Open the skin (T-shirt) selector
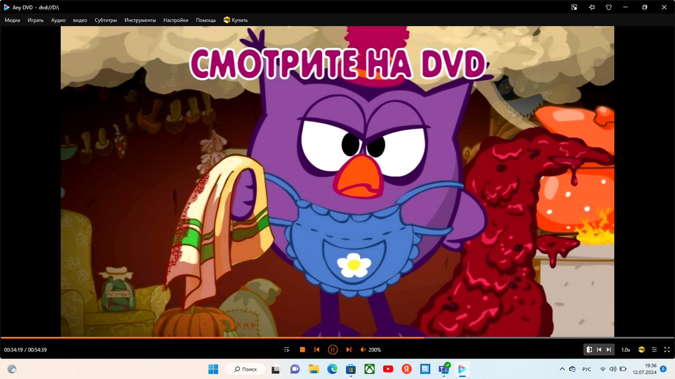 [x=609, y=7]
